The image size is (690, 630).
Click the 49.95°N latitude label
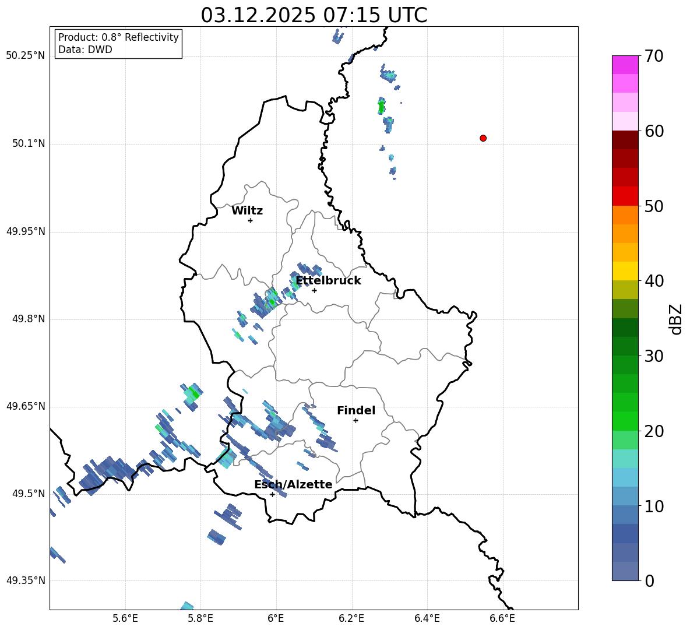click(26, 231)
